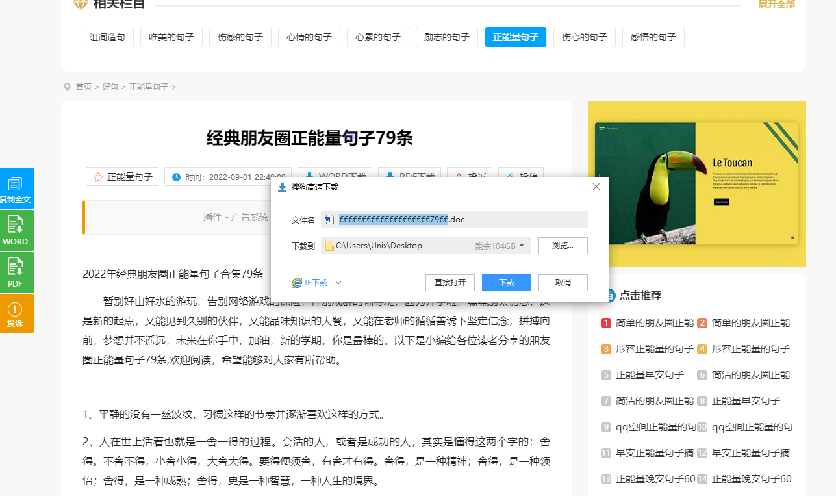Open qq空间正能量的句 link beside badge 9
836x496 pixels.
coord(655,427)
